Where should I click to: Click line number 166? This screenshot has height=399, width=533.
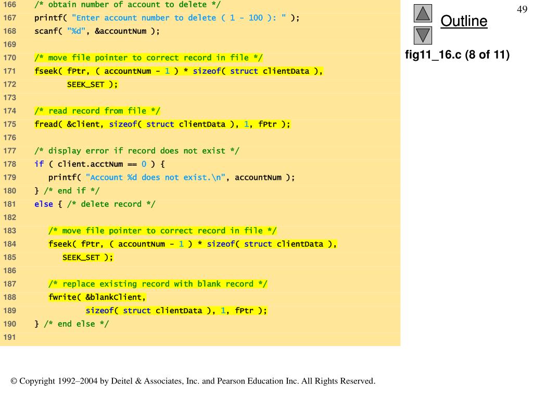[x=9, y=4]
